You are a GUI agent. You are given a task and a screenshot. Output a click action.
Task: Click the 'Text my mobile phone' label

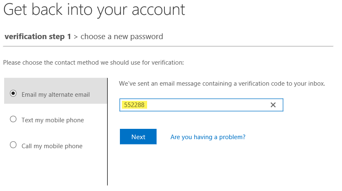coord(53,120)
